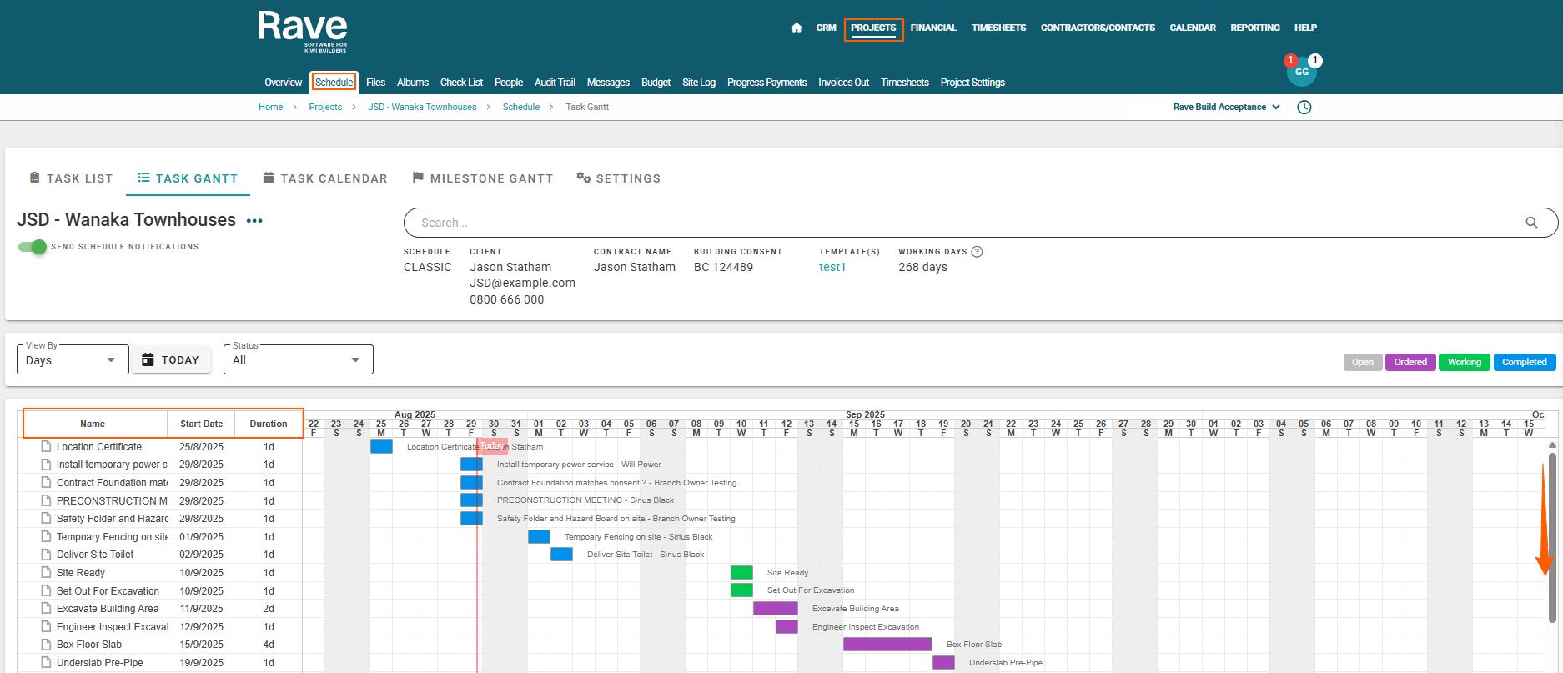This screenshot has width=1563, height=673.
Task: Open the Audit Trail page
Action: click(x=555, y=83)
